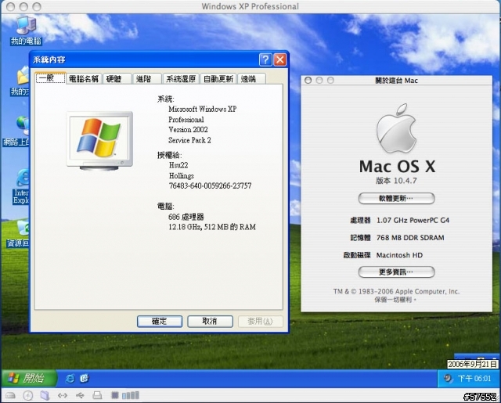Click the shared folder status icon
The height and width of the screenshot is (403, 501).
click(45, 396)
